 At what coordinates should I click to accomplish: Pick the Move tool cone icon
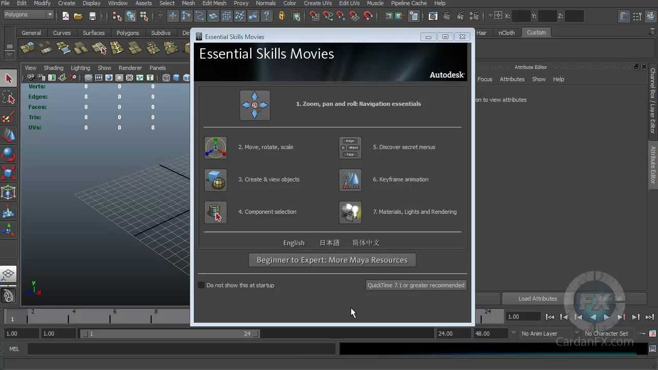[x=8, y=136]
